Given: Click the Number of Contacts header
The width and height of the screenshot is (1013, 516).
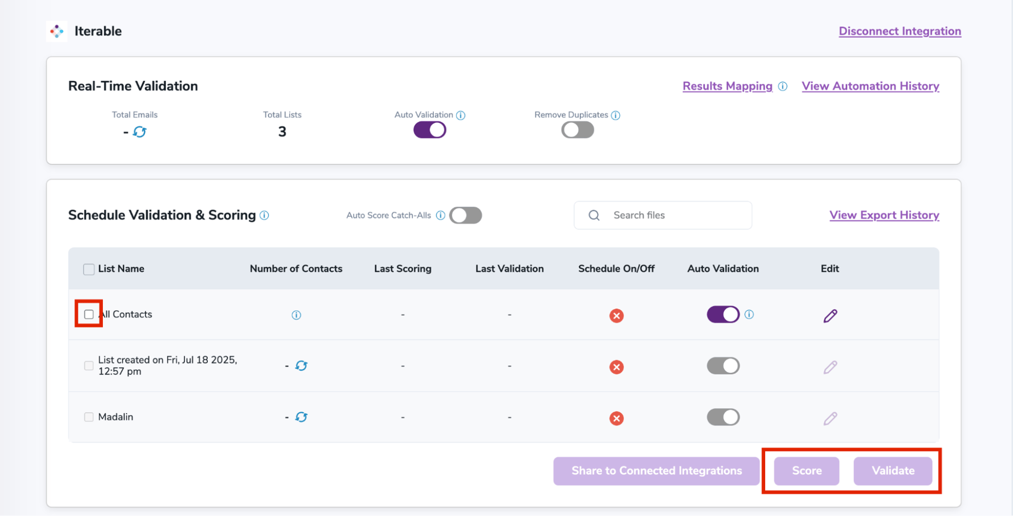Looking at the screenshot, I should [x=296, y=269].
